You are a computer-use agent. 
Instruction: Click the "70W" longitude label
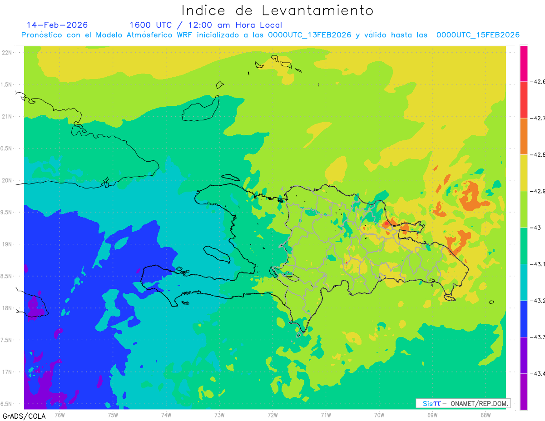tap(379, 415)
